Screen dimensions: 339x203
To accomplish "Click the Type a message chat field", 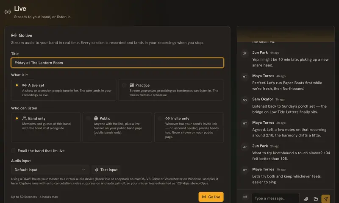I will coord(275,198).
